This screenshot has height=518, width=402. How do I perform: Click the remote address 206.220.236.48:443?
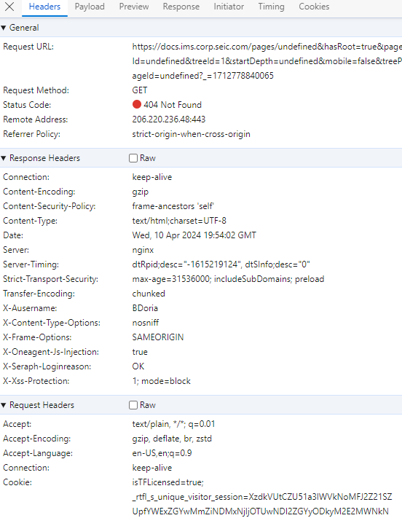(x=169, y=119)
